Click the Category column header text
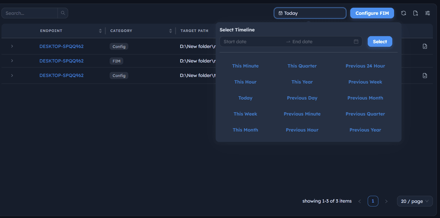The image size is (440, 218). 121,31
